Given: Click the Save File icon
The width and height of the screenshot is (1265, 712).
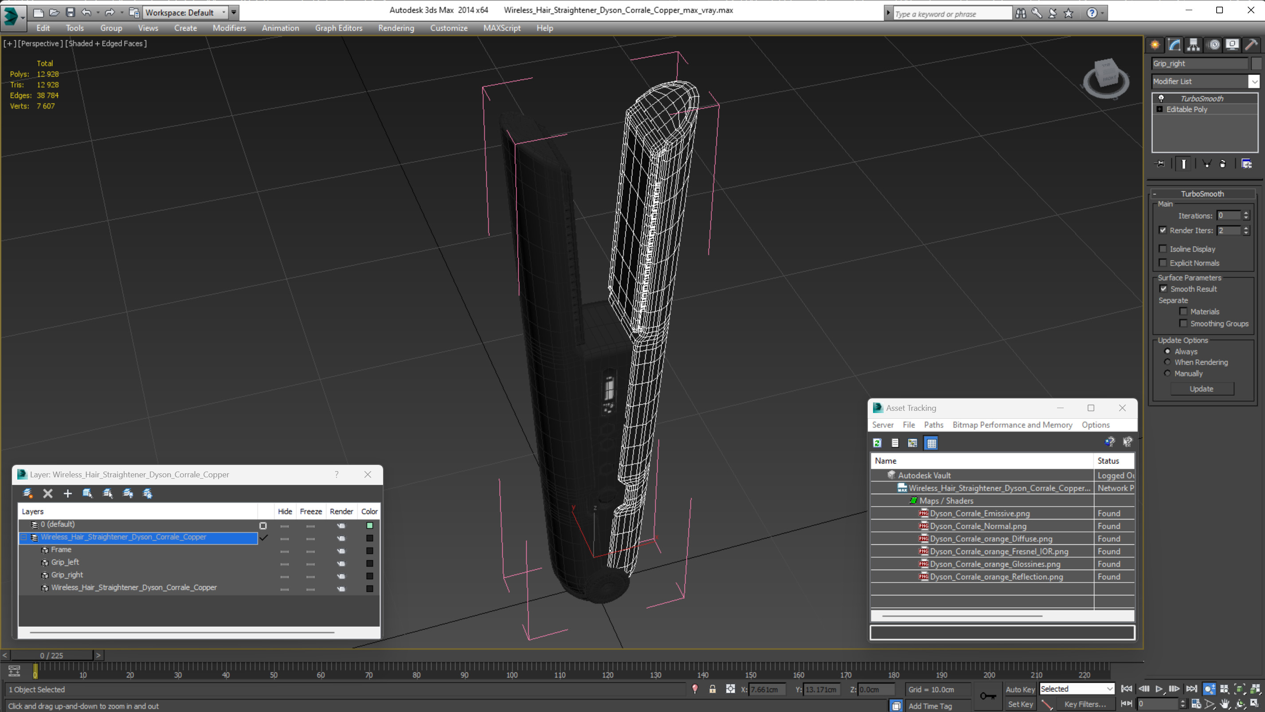Looking at the screenshot, I should (70, 12).
